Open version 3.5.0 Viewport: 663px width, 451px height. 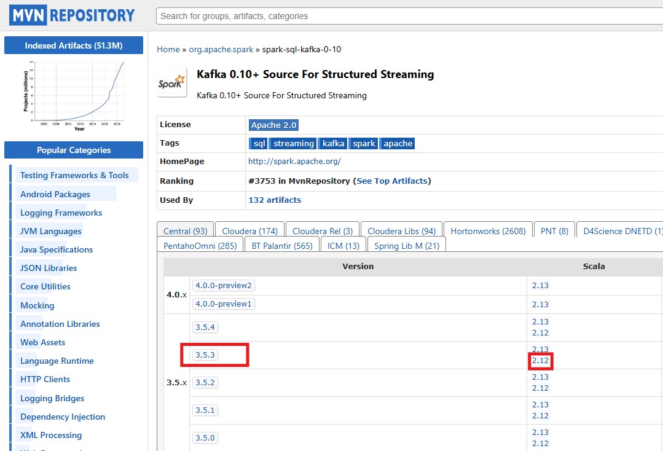tap(205, 438)
